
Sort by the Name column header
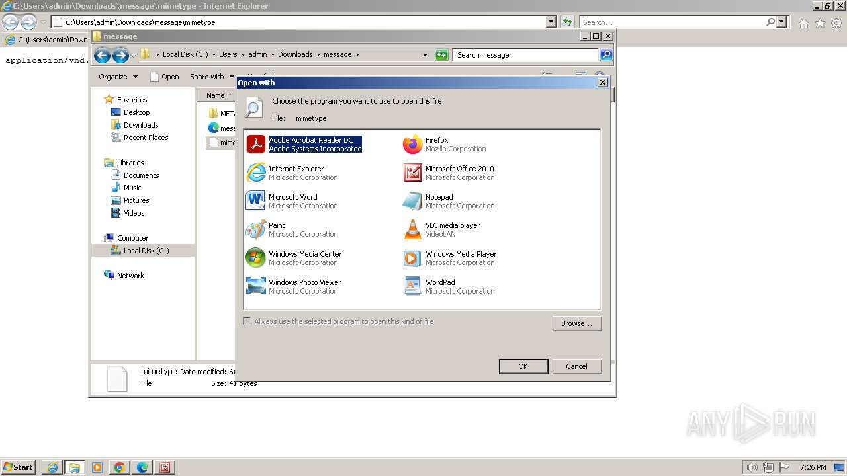pos(216,95)
